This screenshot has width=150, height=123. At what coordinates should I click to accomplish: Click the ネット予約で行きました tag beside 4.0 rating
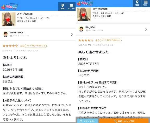(x=111, y=40)
